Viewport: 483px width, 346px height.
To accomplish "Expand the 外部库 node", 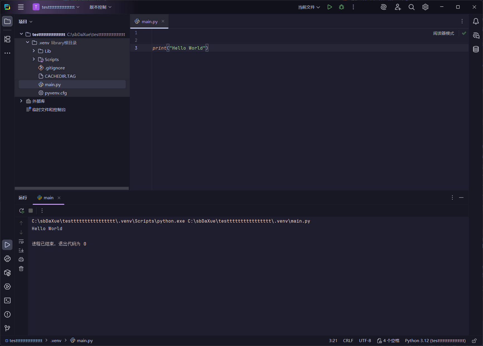I will click(21, 101).
